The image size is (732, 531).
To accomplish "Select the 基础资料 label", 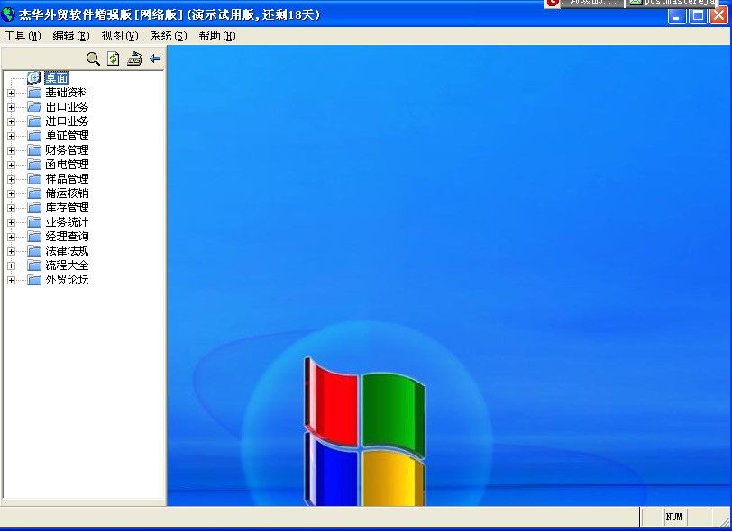I will point(67,93).
